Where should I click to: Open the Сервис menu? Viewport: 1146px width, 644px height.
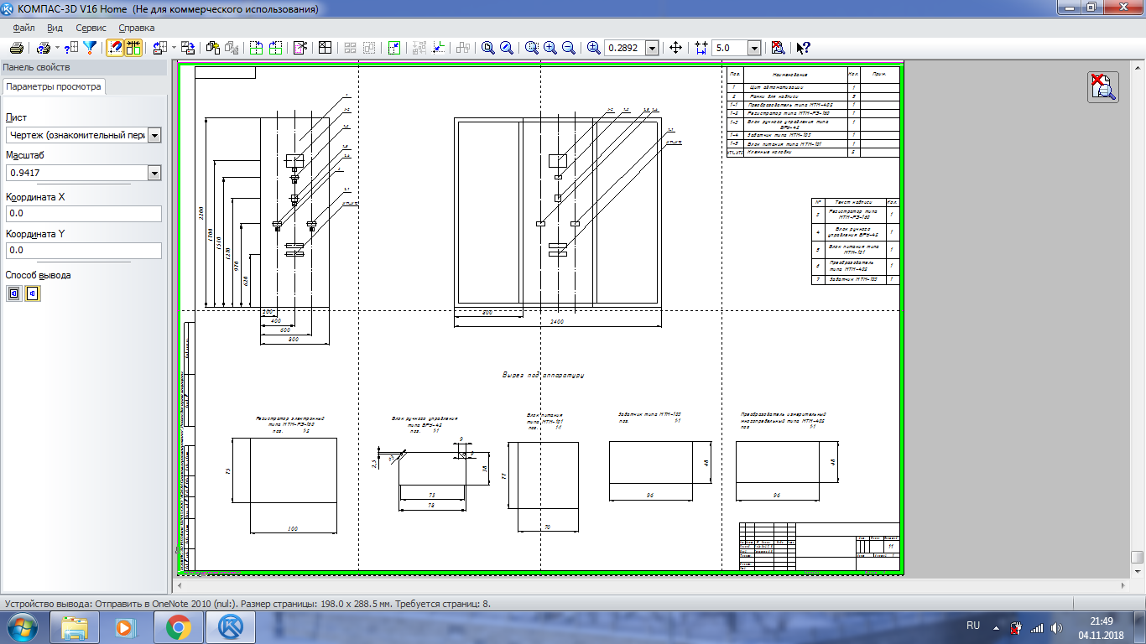pyautogui.click(x=91, y=28)
